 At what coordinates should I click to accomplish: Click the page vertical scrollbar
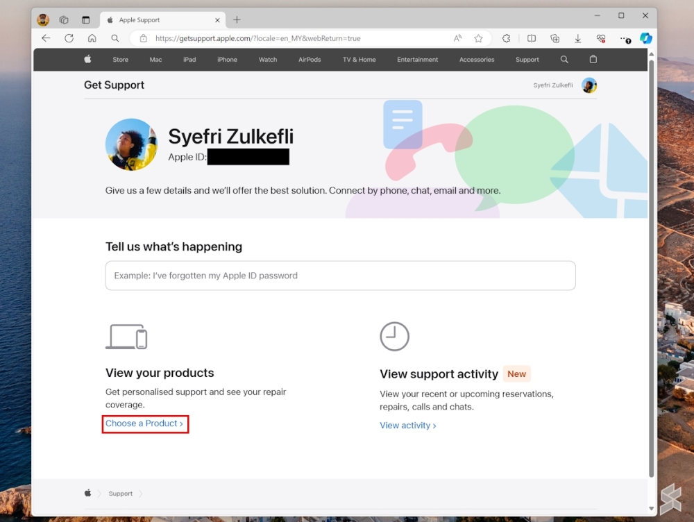coord(651,268)
